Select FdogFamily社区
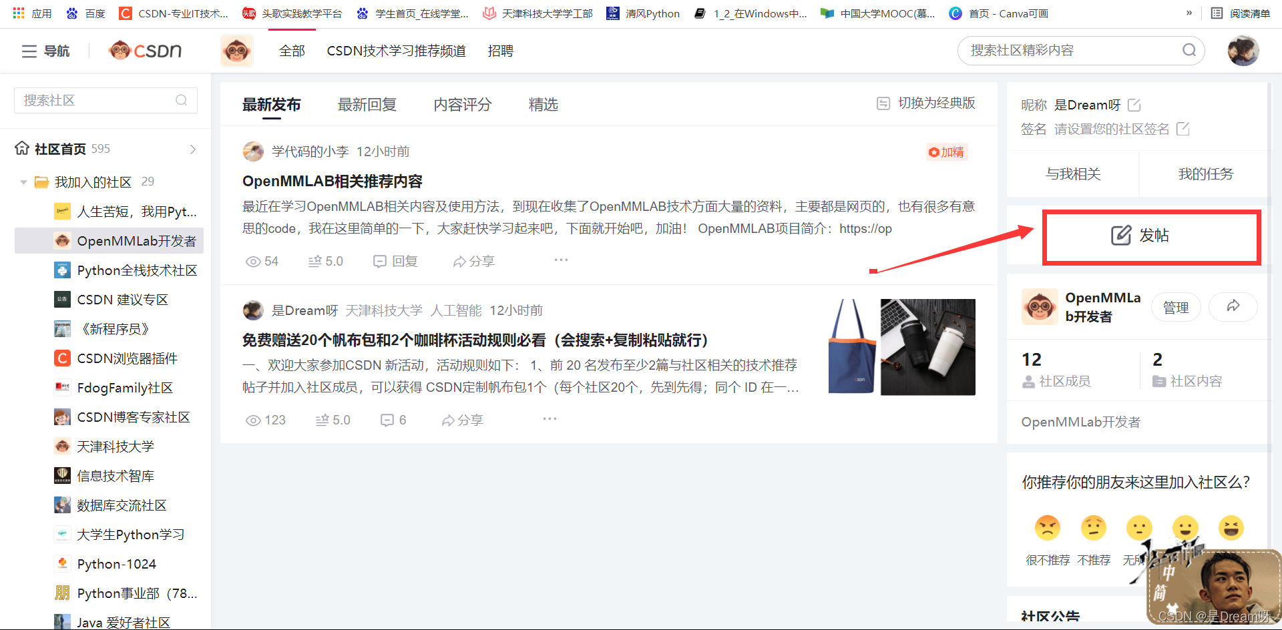 (114, 388)
